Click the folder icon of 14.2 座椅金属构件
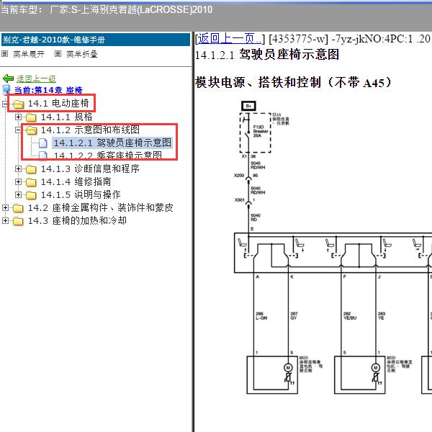This screenshot has height=432, width=432. [x=18, y=208]
